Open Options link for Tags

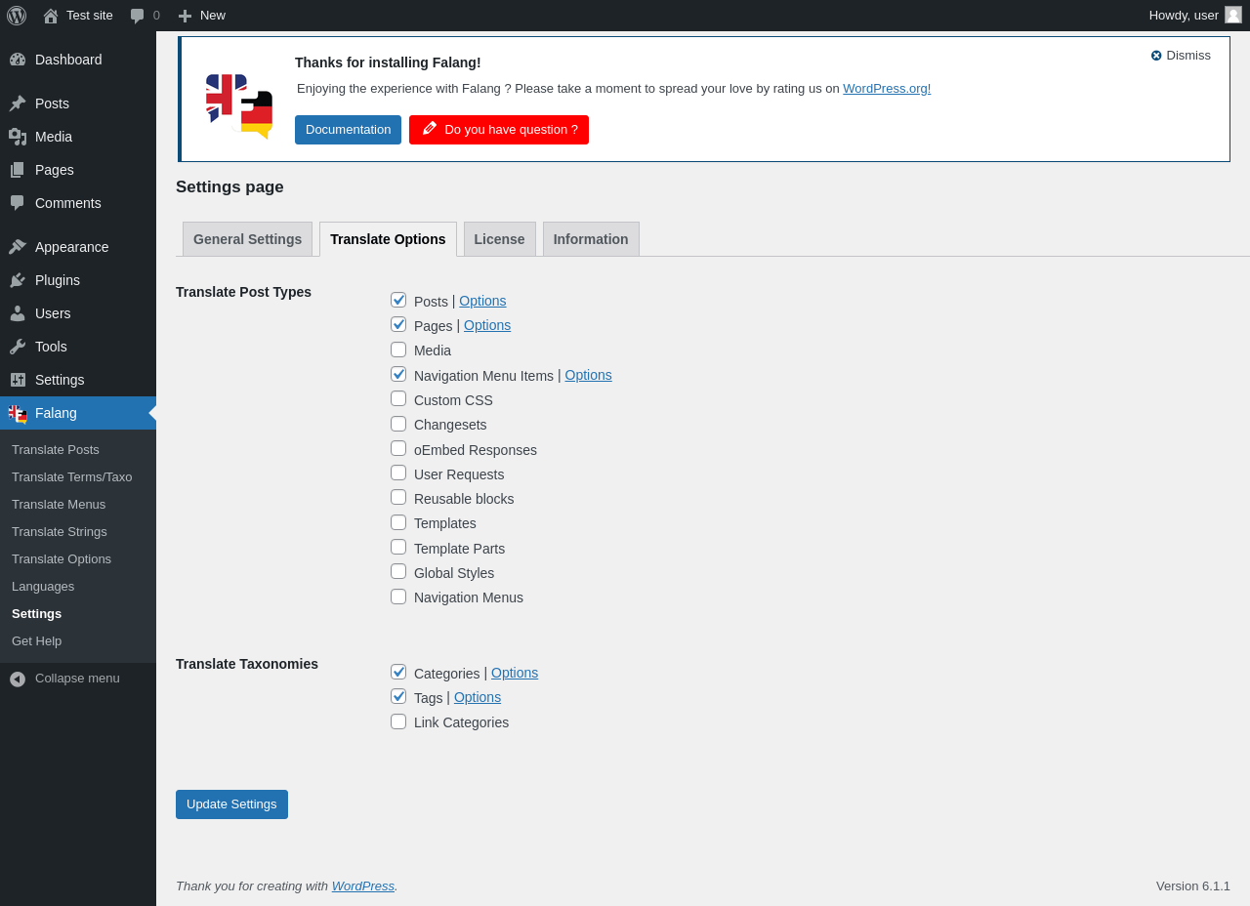click(x=478, y=697)
